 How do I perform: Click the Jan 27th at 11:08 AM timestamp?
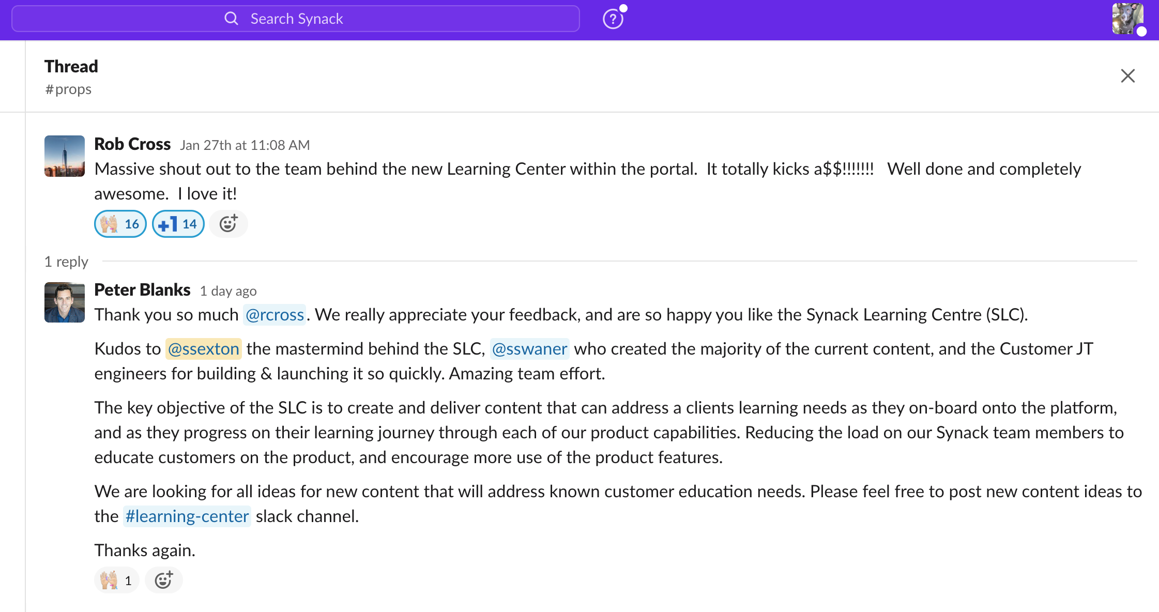245,145
